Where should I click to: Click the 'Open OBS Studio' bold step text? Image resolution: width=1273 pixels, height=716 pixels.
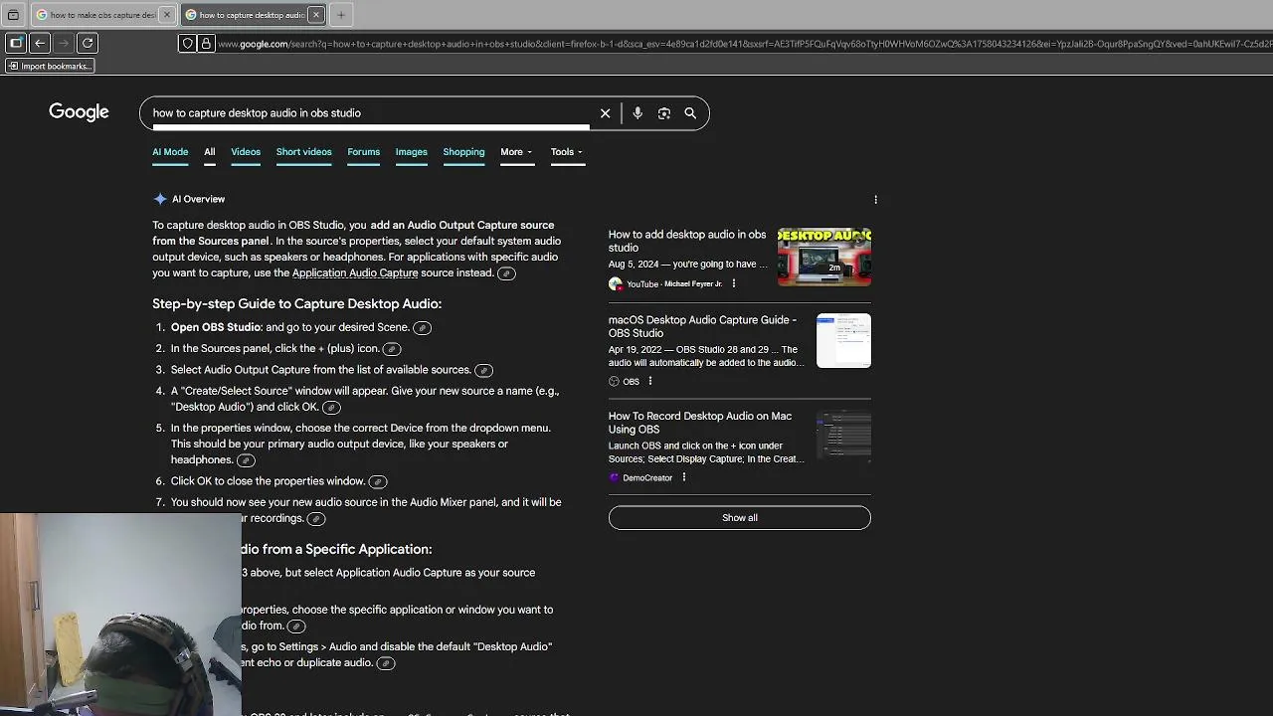(x=216, y=327)
